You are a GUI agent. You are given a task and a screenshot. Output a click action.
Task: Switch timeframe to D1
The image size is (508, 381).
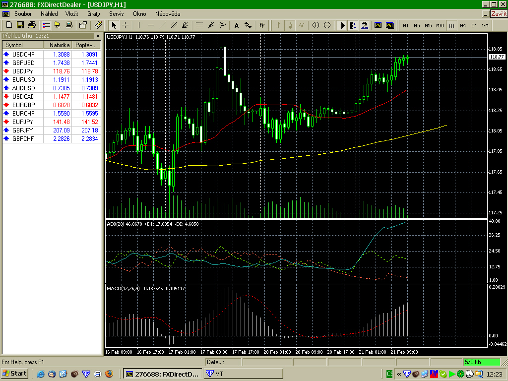pyautogui.click(x=474, y=25)
